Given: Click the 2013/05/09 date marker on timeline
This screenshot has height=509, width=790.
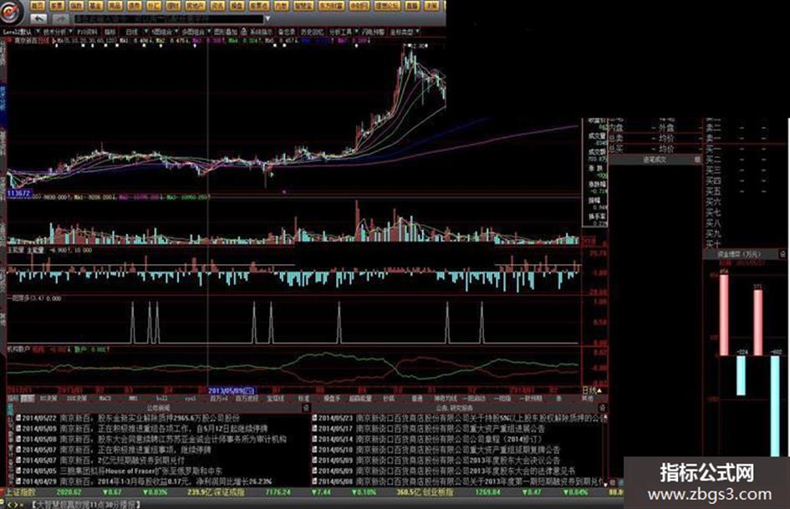Looking at the screenshot, I should 232,390.
